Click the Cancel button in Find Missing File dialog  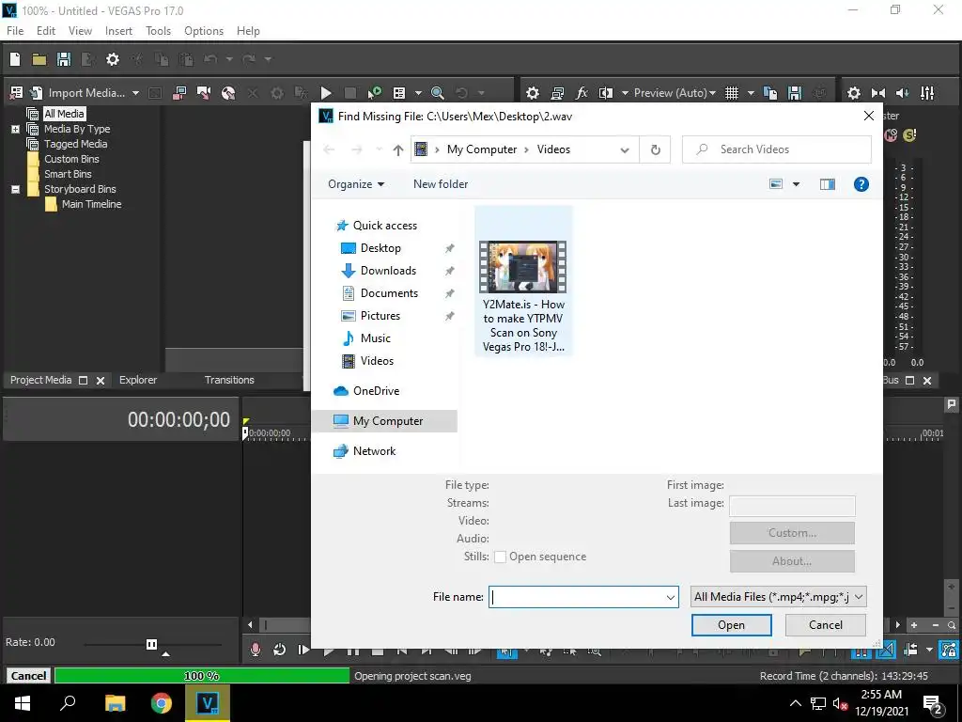click(826, 625)
